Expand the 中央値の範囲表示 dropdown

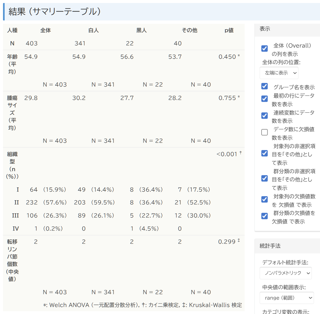pyautogui.click(x=286, y=298)
